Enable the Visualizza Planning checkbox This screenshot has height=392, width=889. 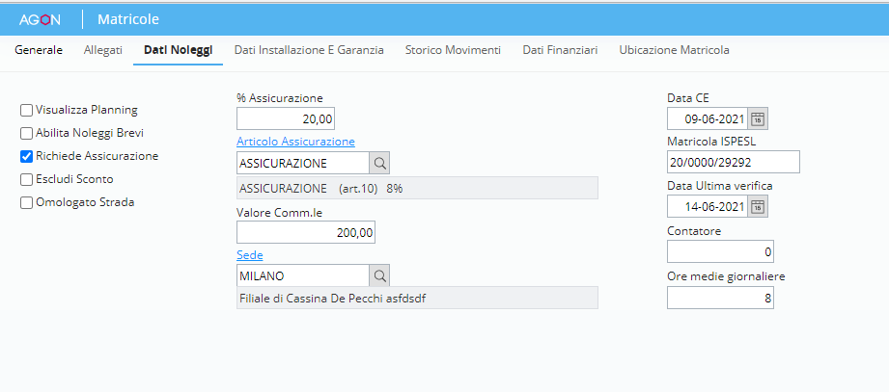tap(27, 110)
